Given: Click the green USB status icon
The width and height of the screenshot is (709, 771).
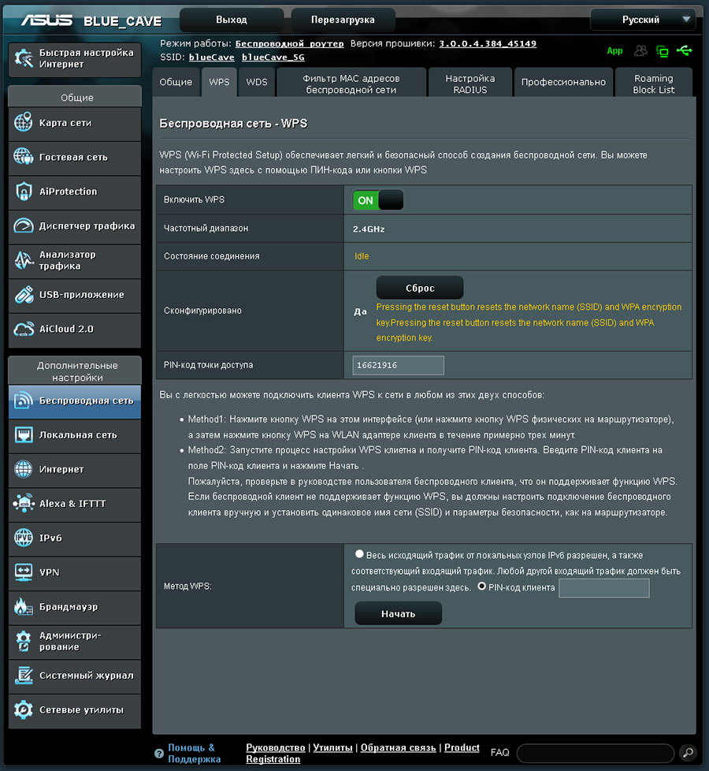Looking at the screenshot, I should (x=685, y=50).
